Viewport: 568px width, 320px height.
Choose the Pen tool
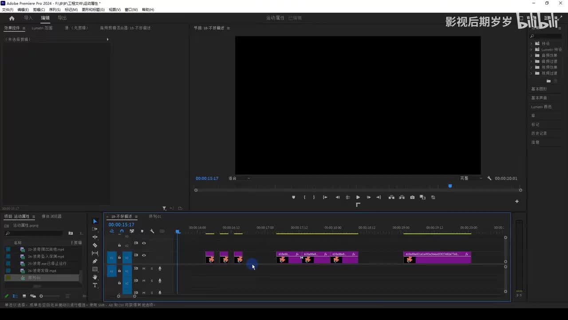[x=95, y=261]
